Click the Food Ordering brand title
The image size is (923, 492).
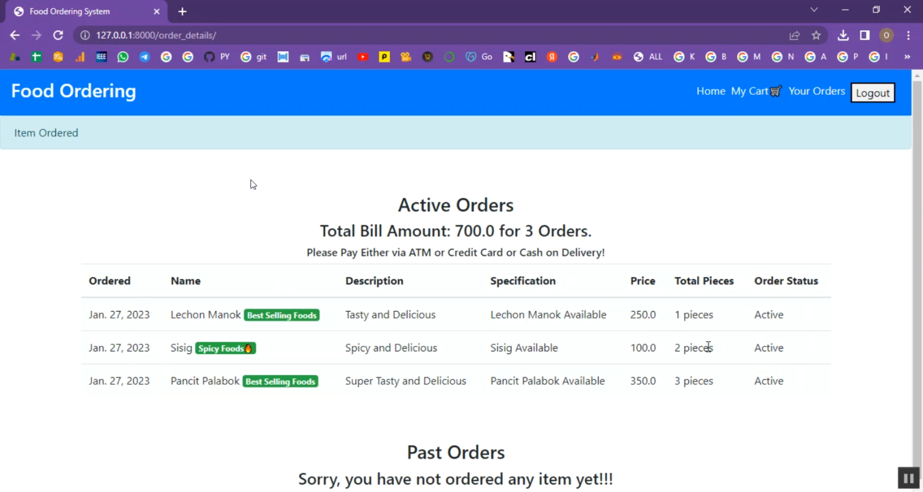click(x=73, y=91)
